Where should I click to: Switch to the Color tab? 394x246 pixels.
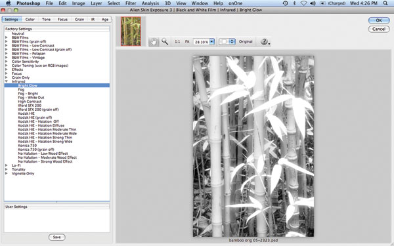[x=30, y=19]
